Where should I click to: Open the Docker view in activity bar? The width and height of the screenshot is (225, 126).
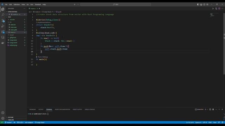coord(3,43)
